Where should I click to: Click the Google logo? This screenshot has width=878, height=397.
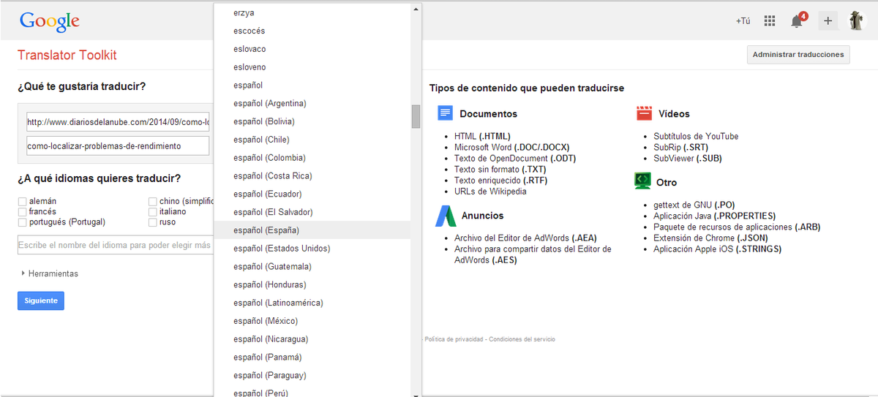pos(49,21)
